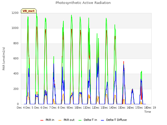This screenshot has width=167, height=125.
Task: Click the green Delta-T in legend swatch
Action: 80,120
